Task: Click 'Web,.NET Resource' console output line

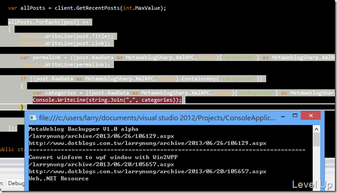Action: click(x=59, y=178)
